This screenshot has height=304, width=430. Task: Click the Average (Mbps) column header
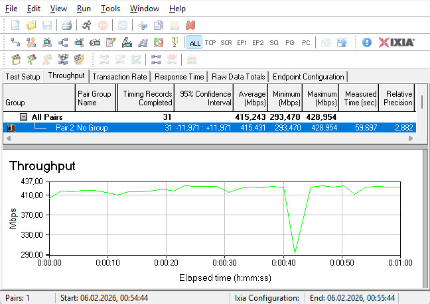[251, 98]
